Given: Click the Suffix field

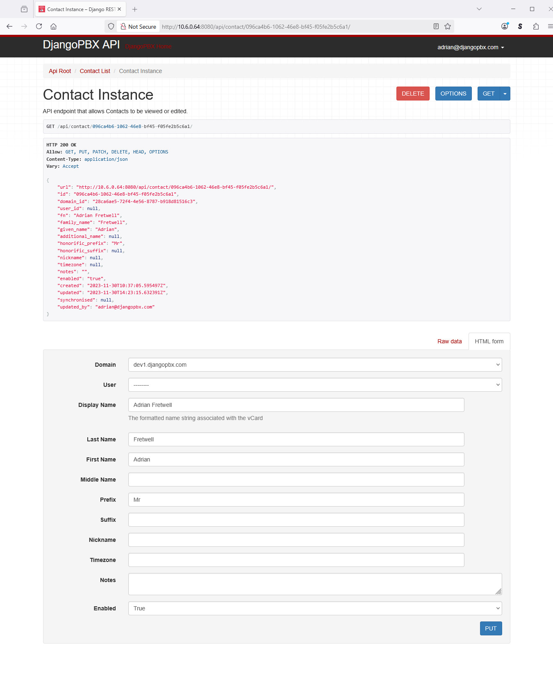Looking at the screenshot, I should (296, 520).
